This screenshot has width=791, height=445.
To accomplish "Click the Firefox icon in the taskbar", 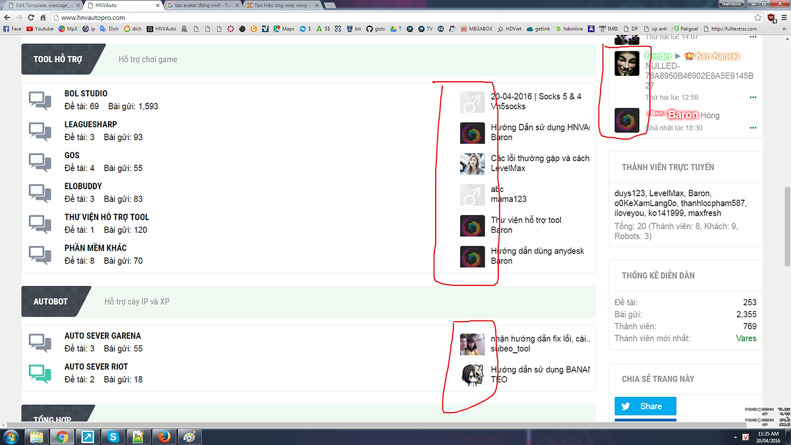I will [162, 436].
